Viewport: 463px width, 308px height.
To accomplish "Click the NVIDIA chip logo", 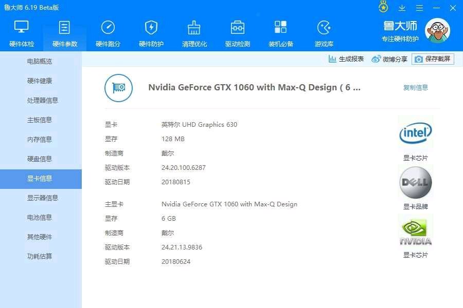I will tap(416, 232).
